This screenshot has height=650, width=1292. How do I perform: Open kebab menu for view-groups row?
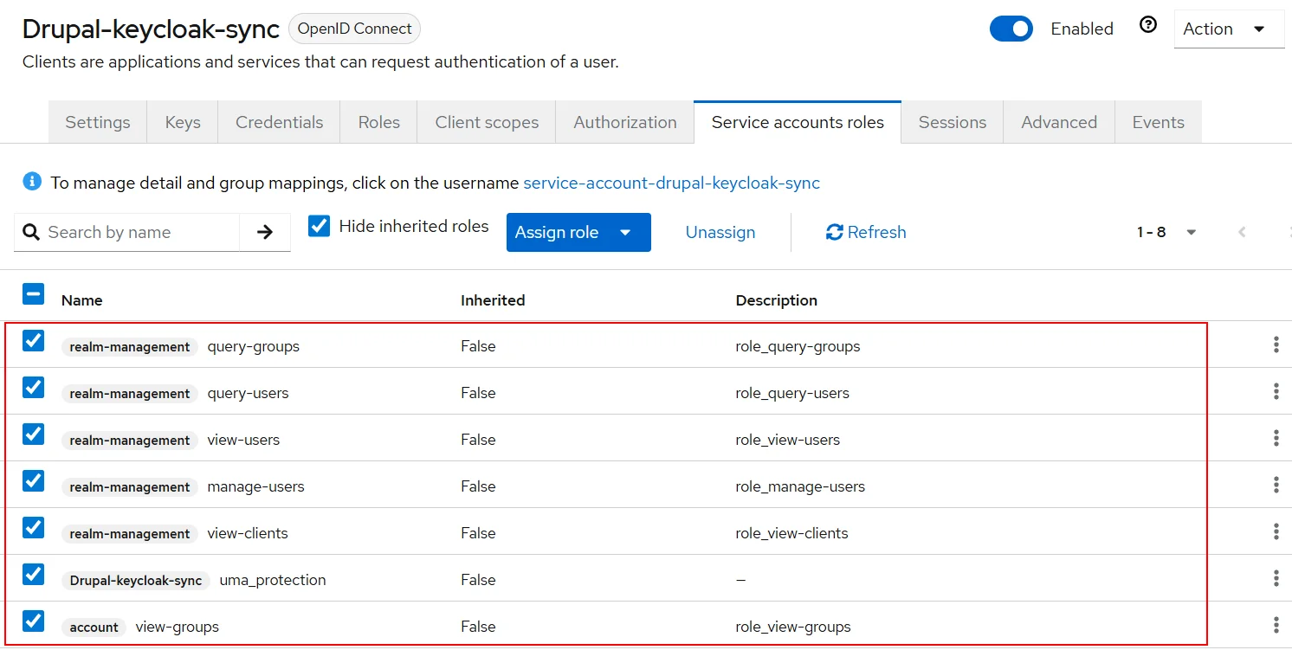point(1276,626)
